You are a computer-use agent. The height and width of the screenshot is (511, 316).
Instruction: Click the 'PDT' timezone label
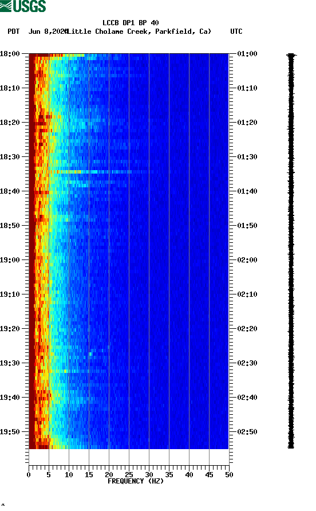click(x=14, y=32)
